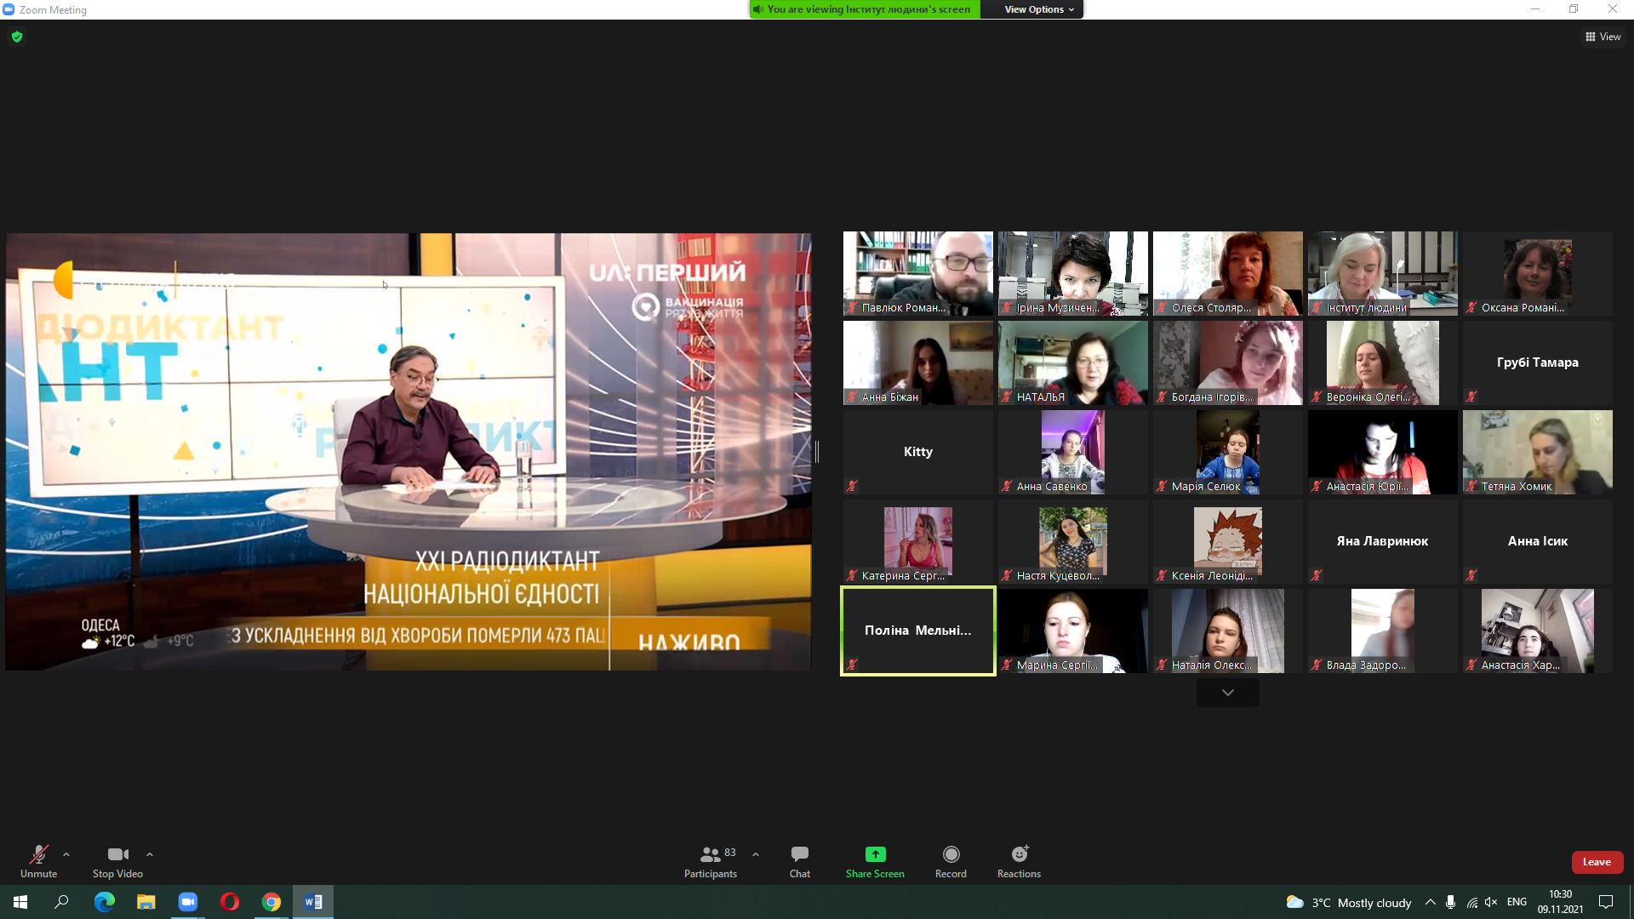This screenshot has height=919, width=1634.
Task: Expand audio options arrow beside Unmute
Action: 66,854
